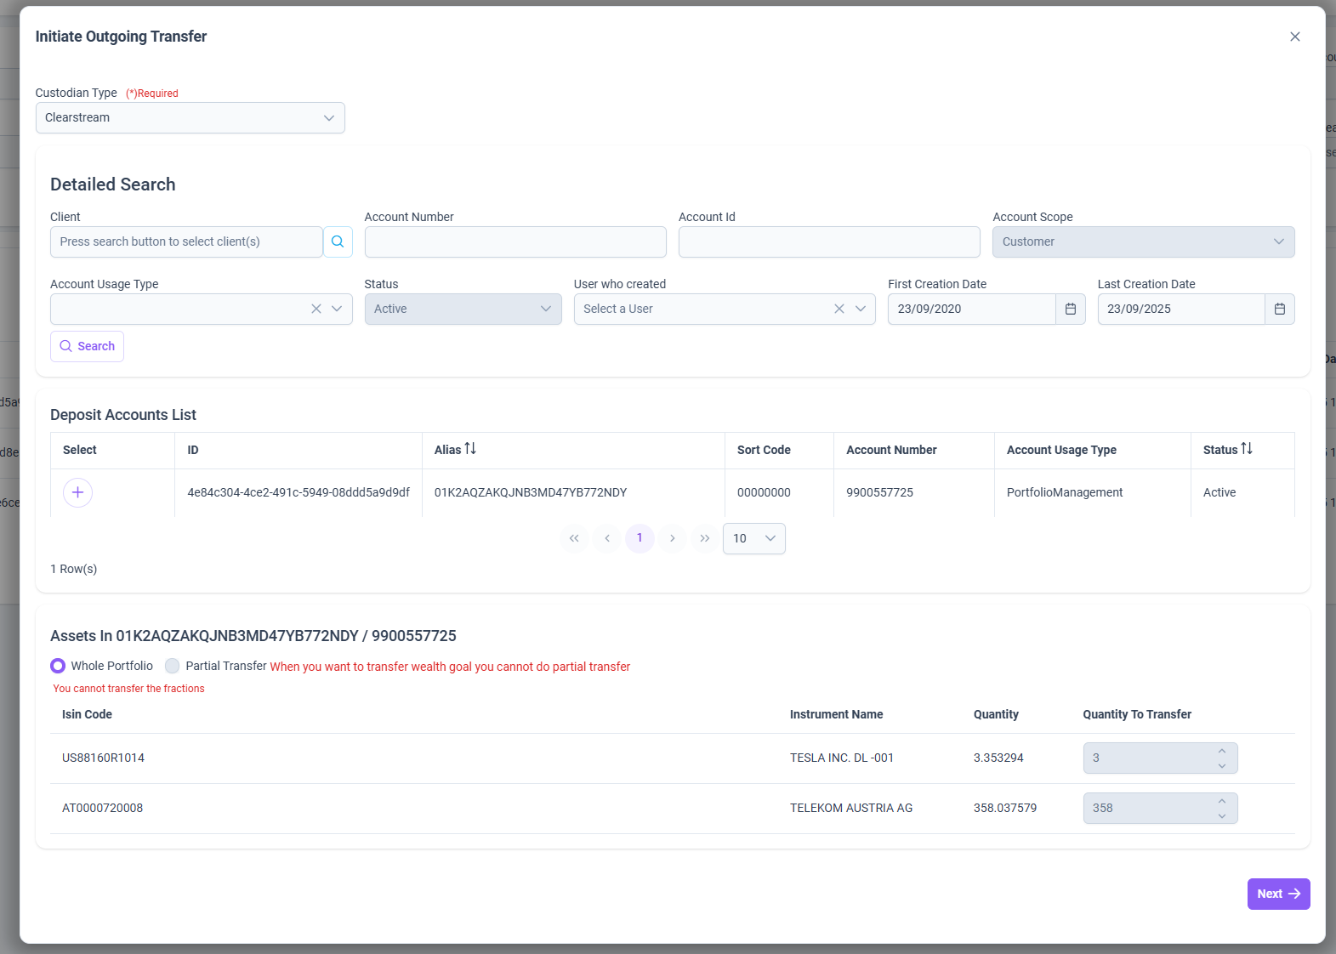This screenshot has width=1336, height=954.
Task: Open the Status dropdown set to Active
Action: (463, 309)
